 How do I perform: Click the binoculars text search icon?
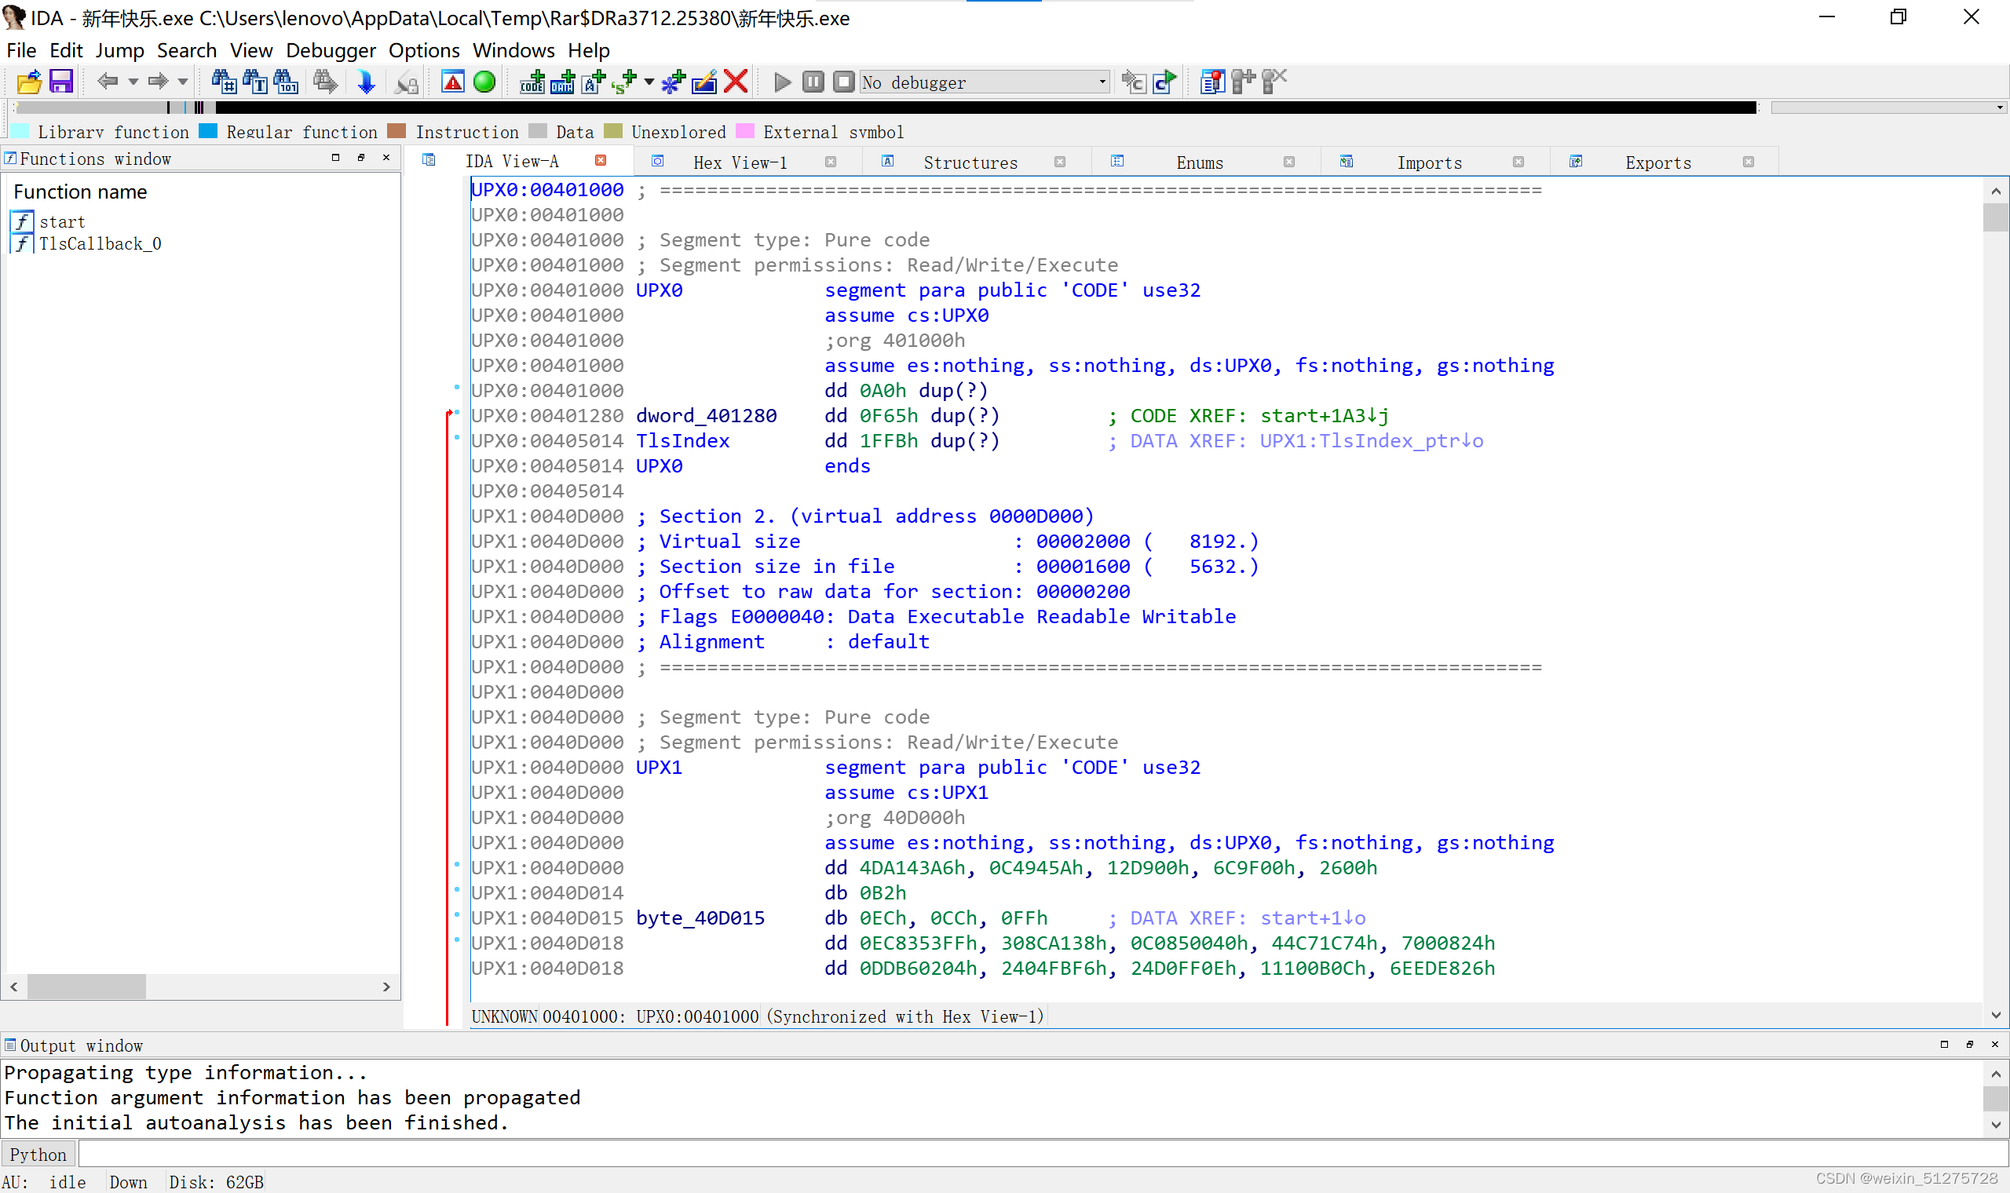coord(255,82)
